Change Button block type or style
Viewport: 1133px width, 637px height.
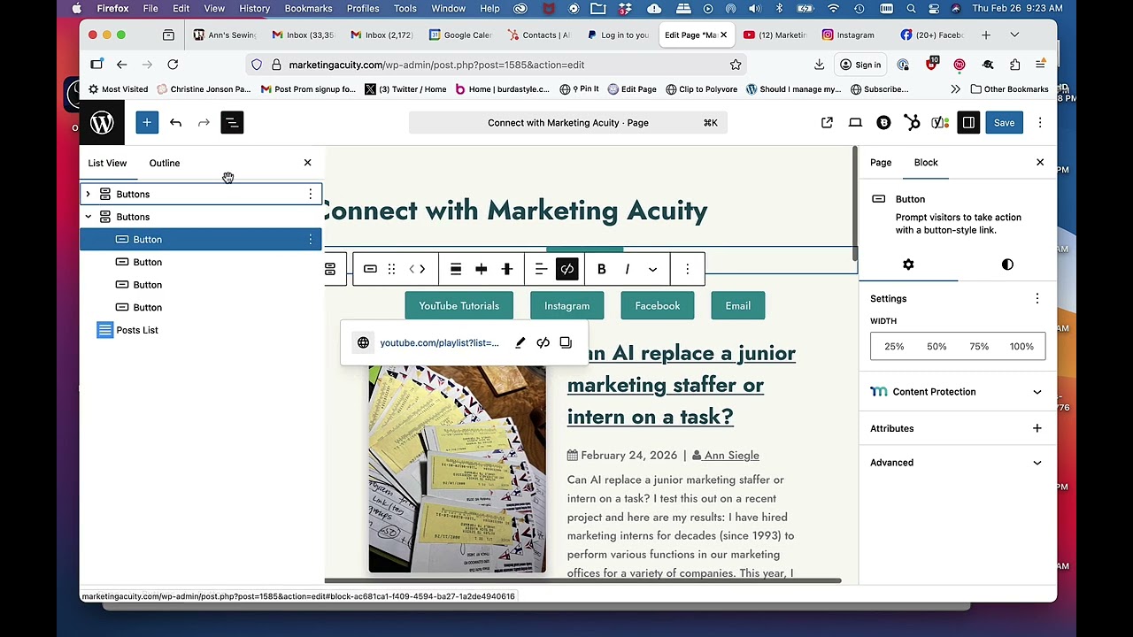[x=370, y=269]
